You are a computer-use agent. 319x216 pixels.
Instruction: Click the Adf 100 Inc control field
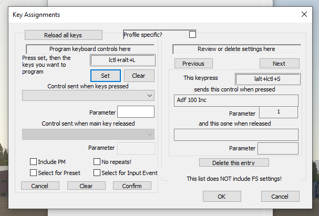[236, 100]
